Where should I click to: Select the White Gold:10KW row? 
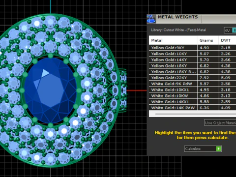192,96
